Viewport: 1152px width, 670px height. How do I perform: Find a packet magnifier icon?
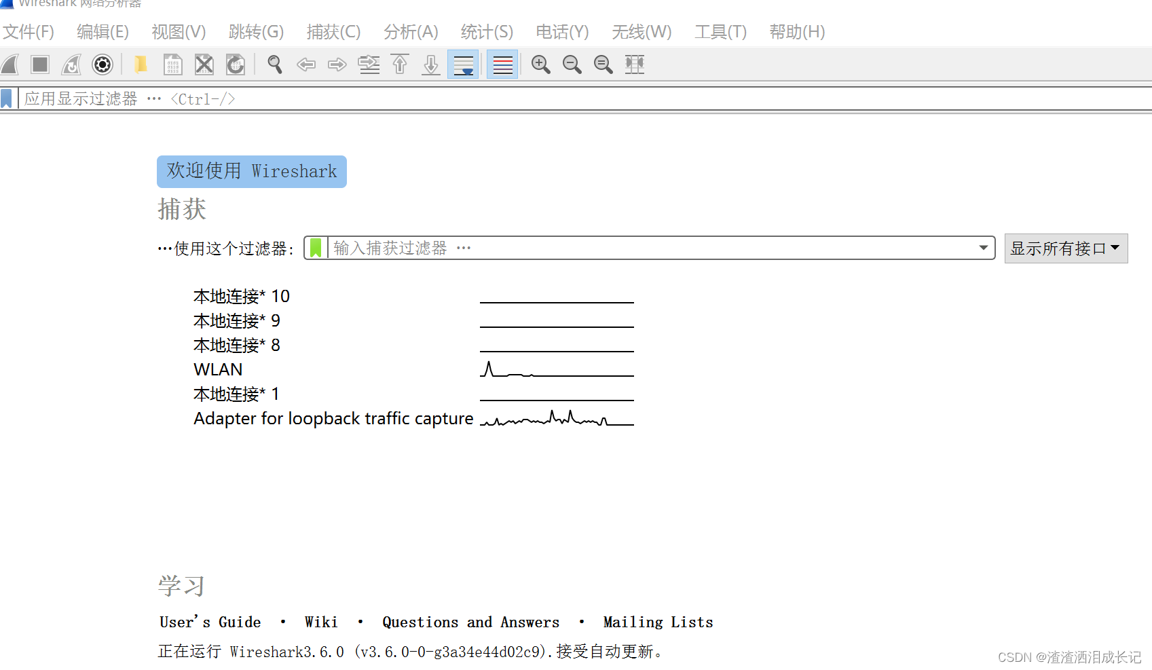(275, 64)
